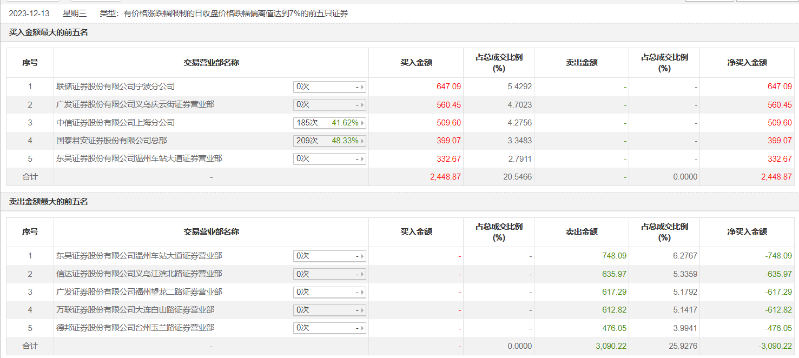Expand the 185次 41.62% dropdown box

(362, 123)
